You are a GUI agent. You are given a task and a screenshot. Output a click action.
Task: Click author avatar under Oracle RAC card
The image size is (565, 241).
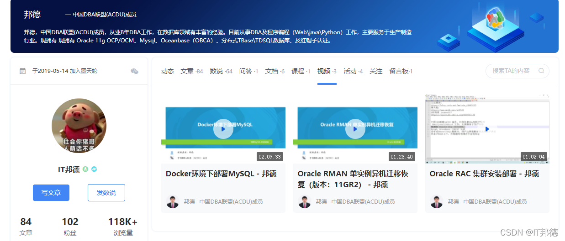437,201
